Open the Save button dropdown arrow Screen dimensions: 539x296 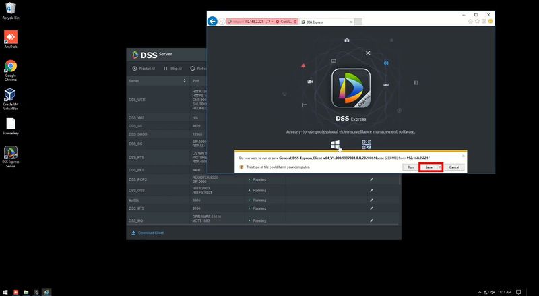click(x=440, y=167)
